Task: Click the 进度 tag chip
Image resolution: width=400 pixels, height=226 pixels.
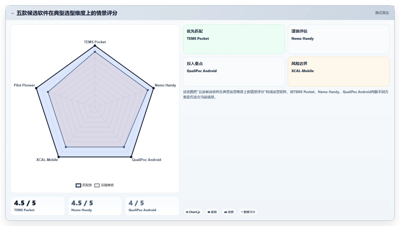Action: point(229,212)
